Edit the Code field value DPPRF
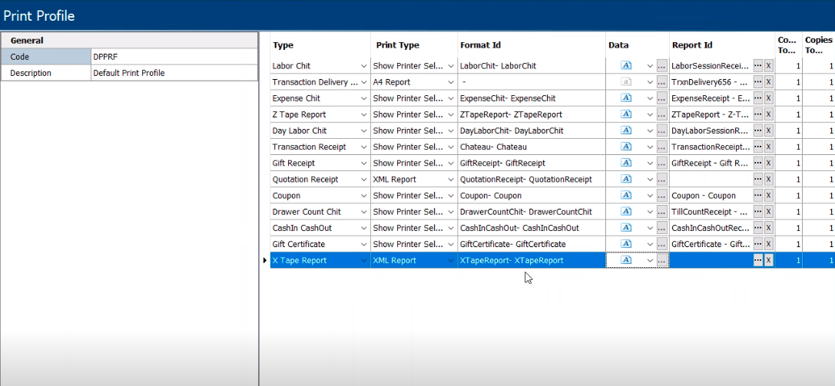The image size is (835, 386). click(174, 57)
